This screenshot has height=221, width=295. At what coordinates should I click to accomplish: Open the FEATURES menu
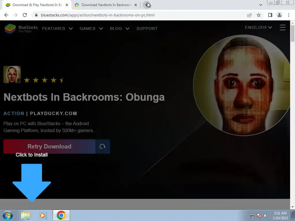pos(53,28)
